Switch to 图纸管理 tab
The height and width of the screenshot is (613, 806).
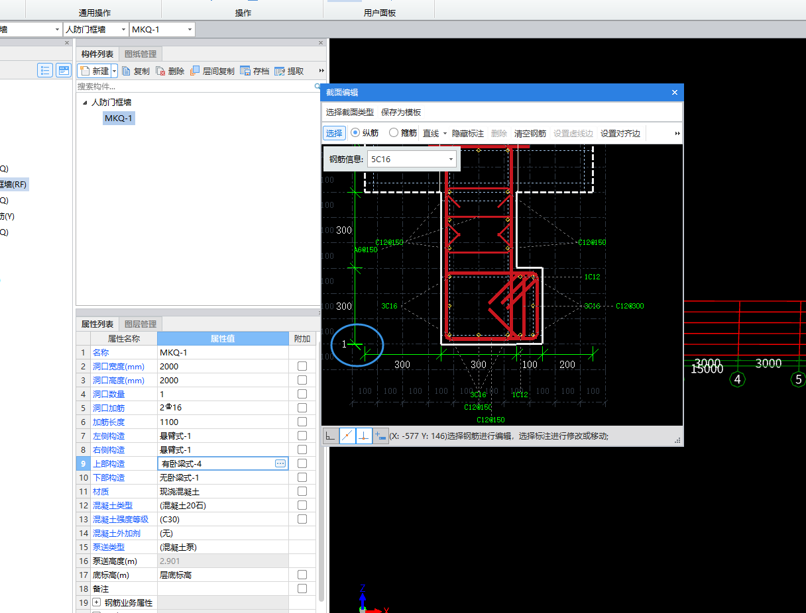[x=141, y=54]
